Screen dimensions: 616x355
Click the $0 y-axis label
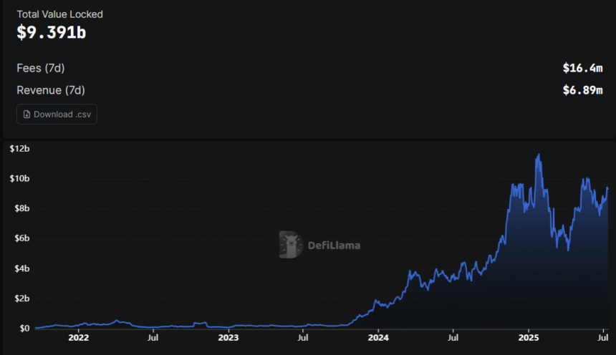24,329
